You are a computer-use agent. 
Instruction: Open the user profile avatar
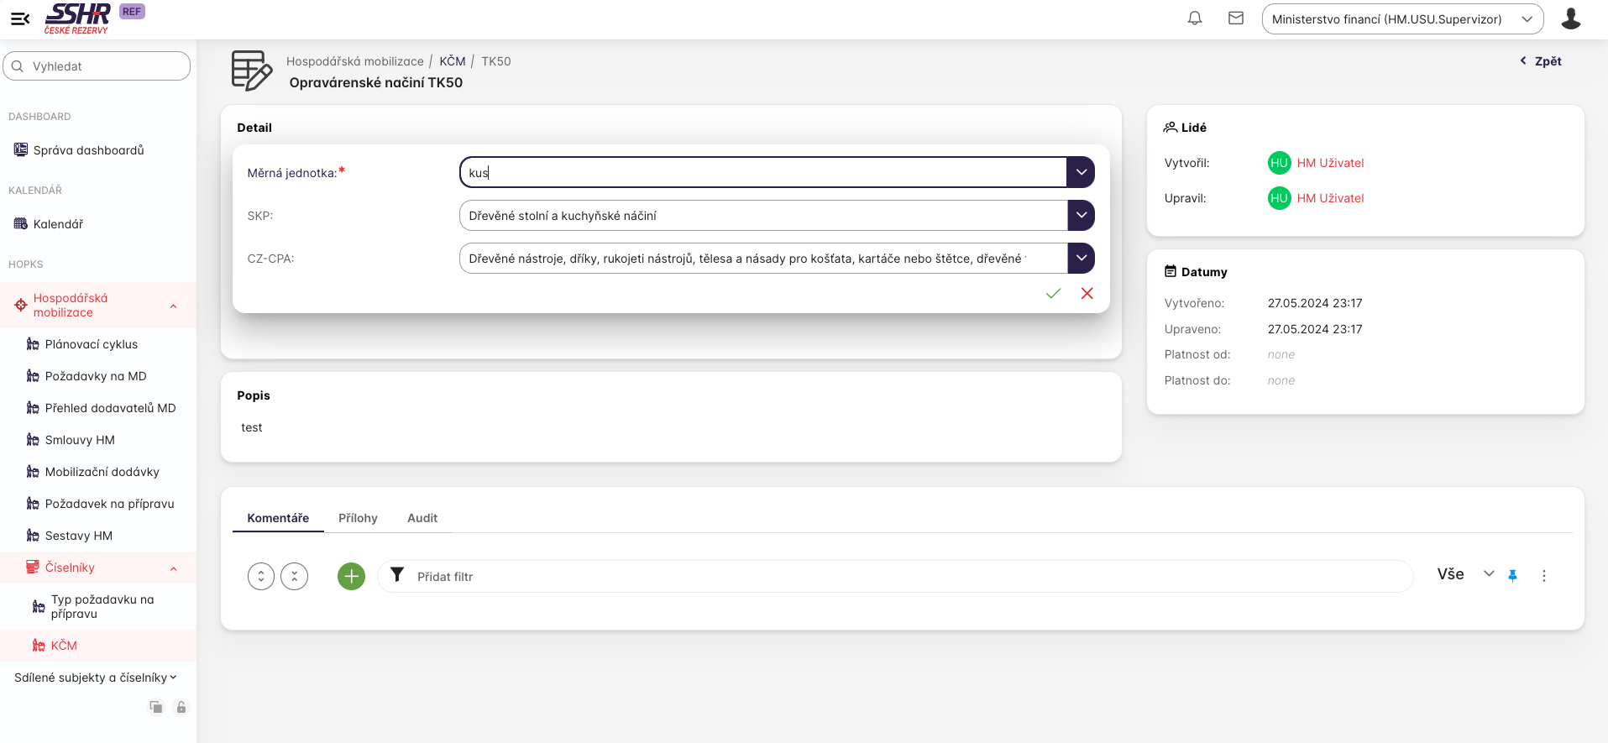click(1570, 18)
